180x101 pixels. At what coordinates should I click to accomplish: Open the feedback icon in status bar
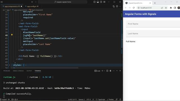117,100
